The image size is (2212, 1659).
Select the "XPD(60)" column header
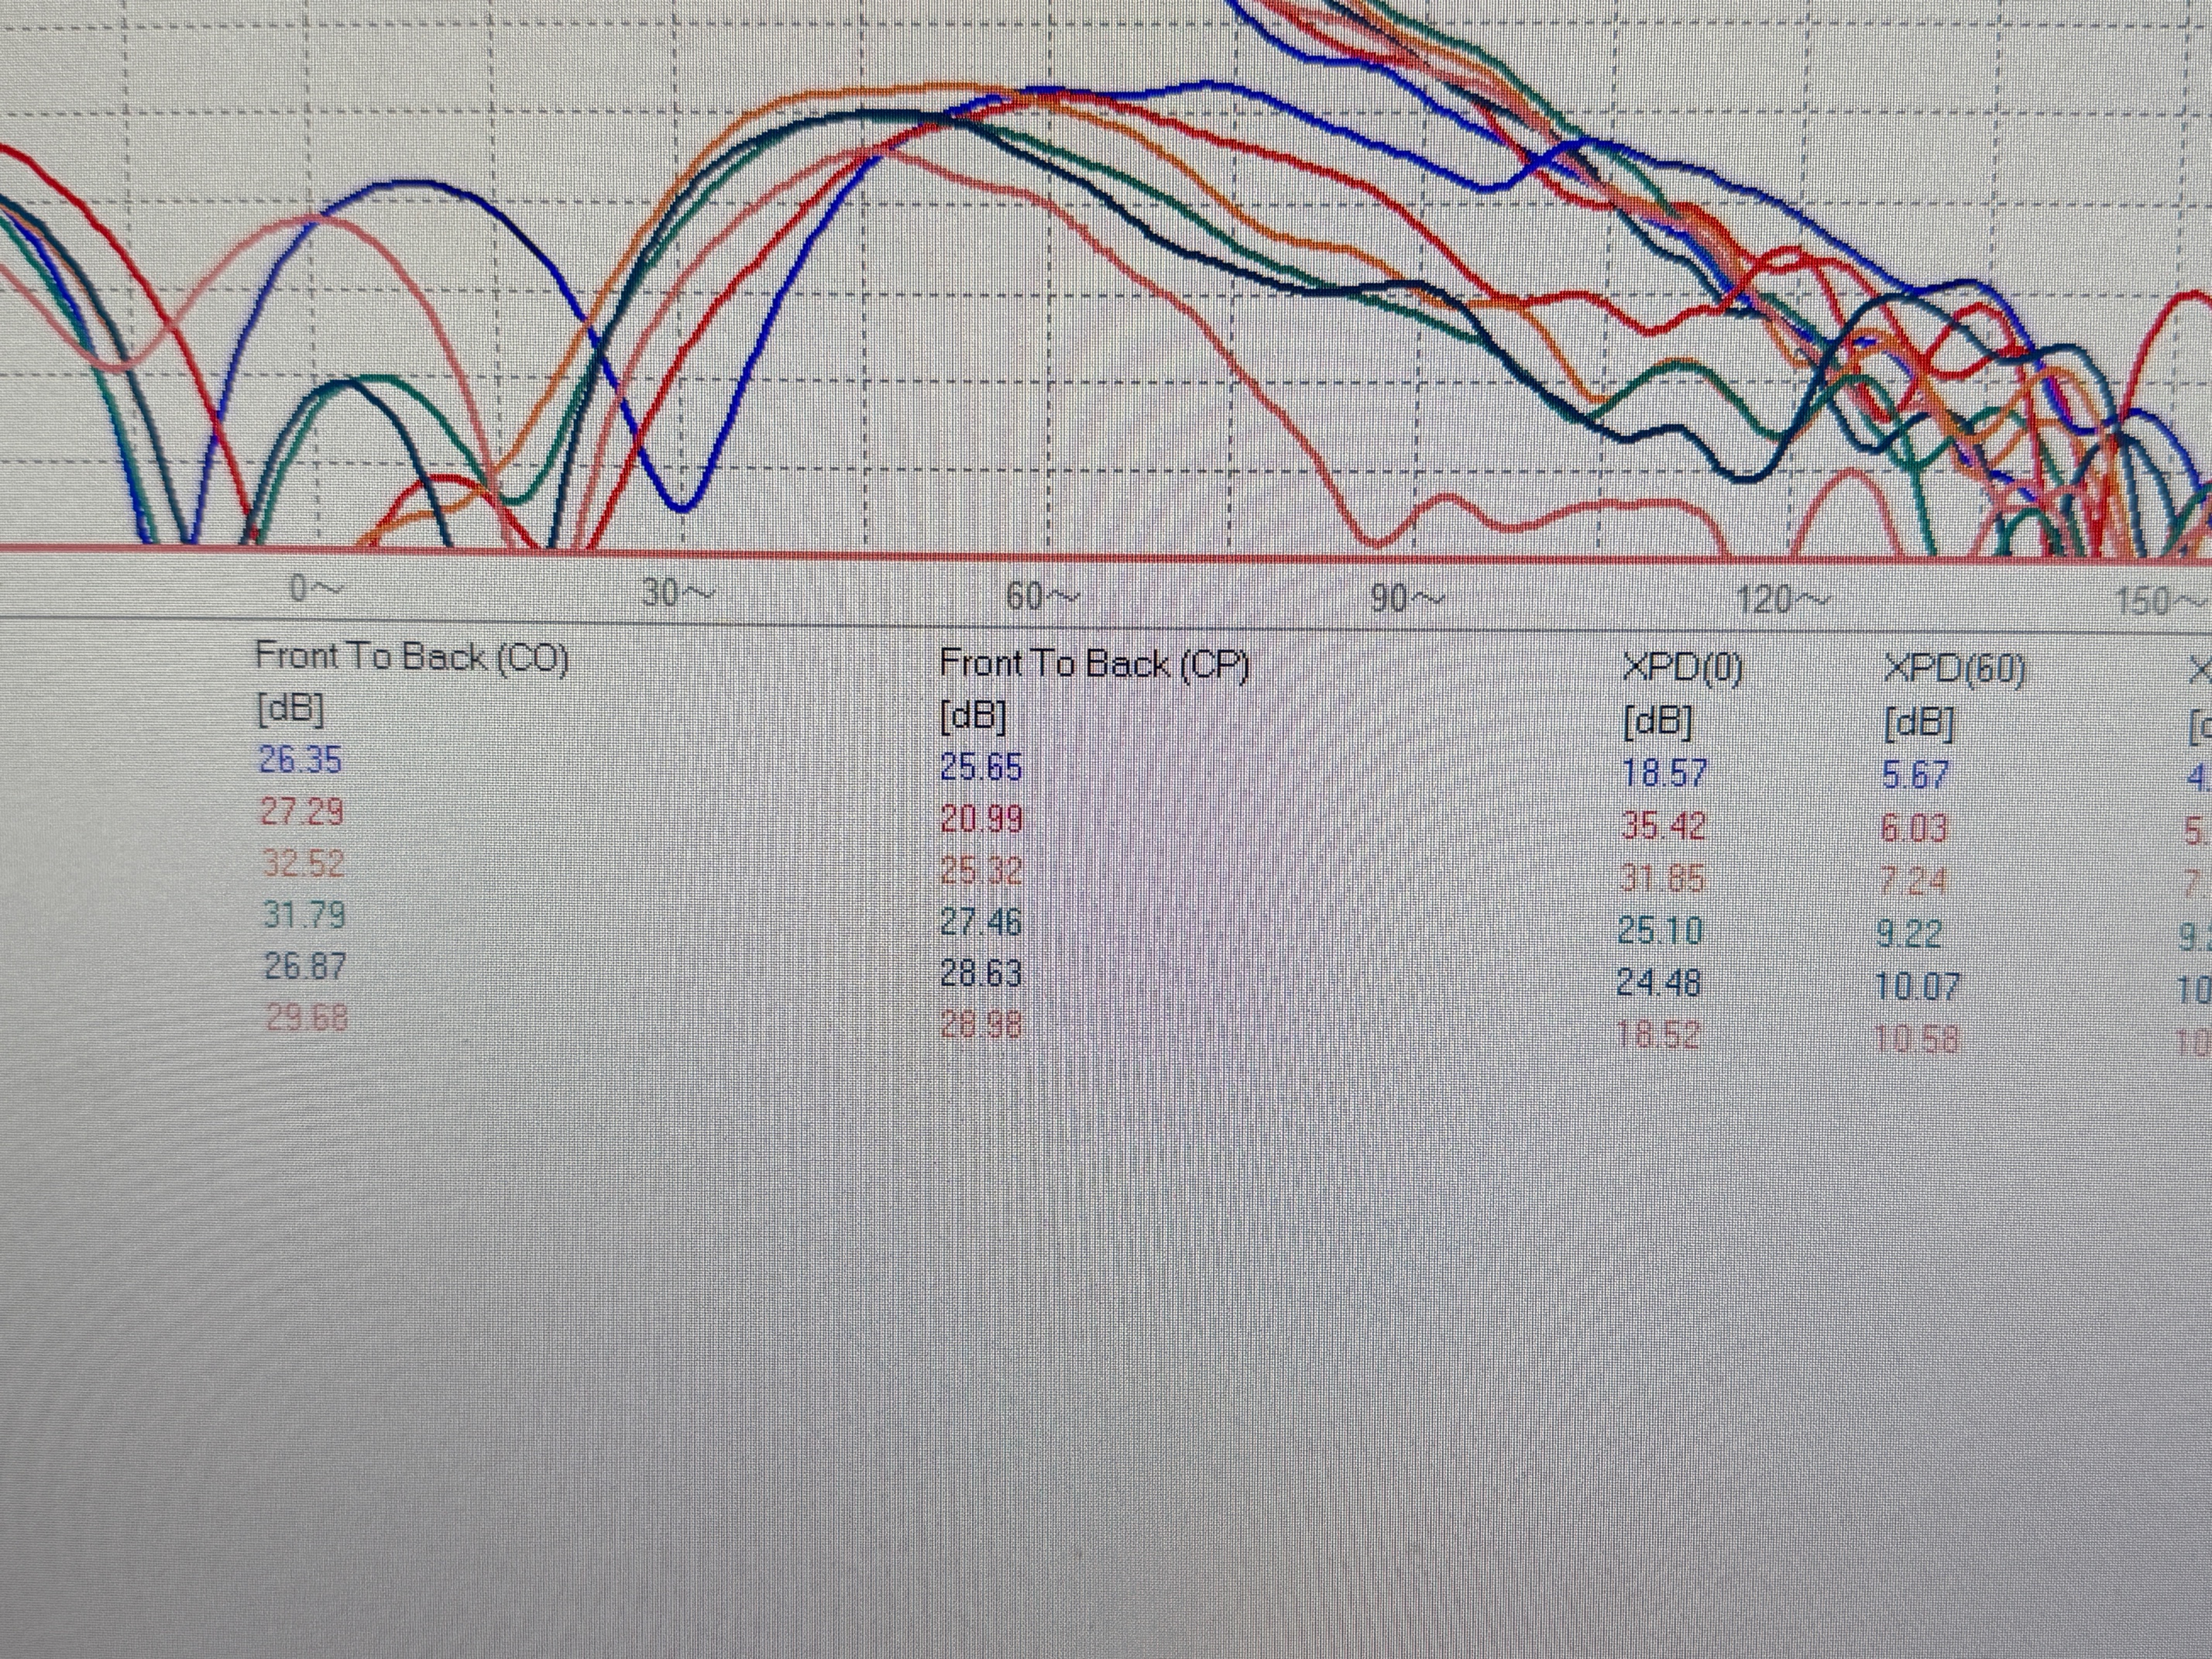(x=1955, y=670)
